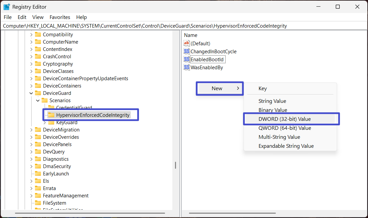Expand the DmaSecurity key
This screenshot has height=218, width=368.
coord(31,166)
